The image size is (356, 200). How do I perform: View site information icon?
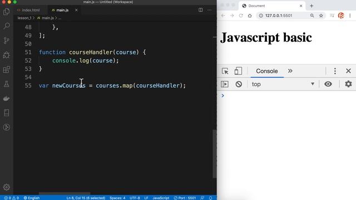[261, 16]
